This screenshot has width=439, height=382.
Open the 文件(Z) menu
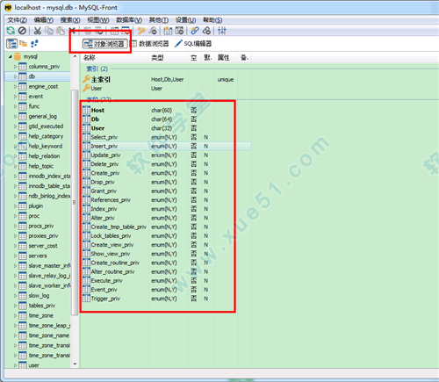18,20
